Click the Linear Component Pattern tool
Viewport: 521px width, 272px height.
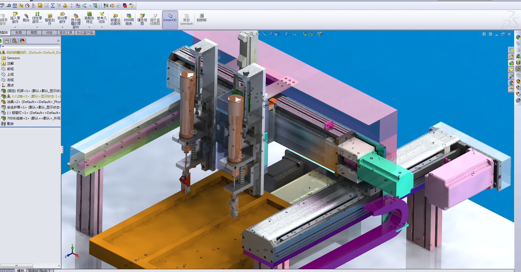37,18
